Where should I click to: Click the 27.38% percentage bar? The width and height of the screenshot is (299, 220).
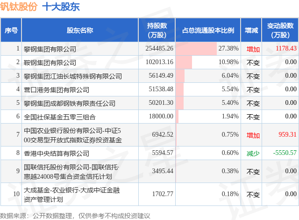(196, 49)
